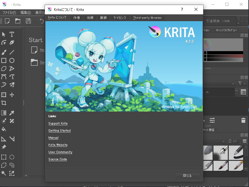The image size is (249, 187).
Task: Open the Getting Started link
Action: [60, 131]
